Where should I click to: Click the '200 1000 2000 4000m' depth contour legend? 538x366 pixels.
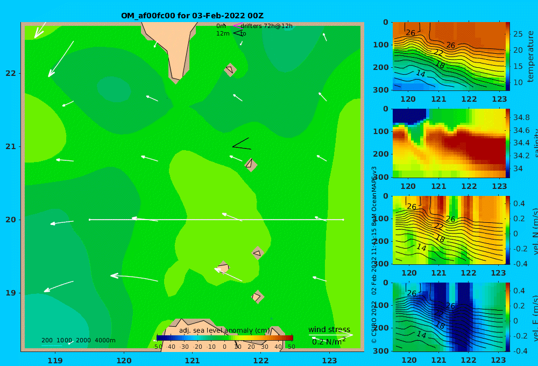point(79,340)
